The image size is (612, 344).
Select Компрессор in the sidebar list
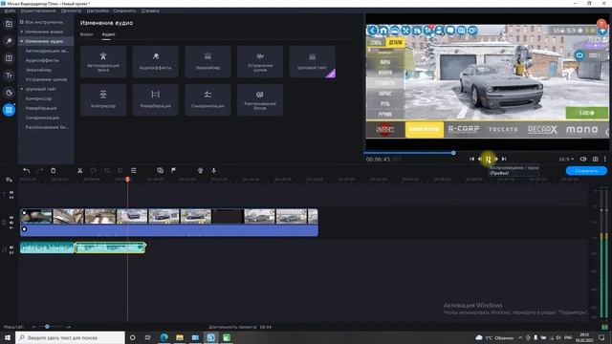(x=38, y=98)
